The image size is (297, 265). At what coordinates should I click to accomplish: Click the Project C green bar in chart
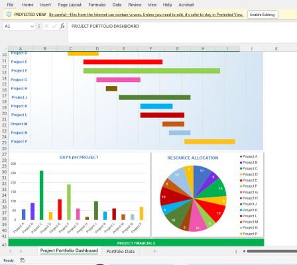[x=41, y=195]
